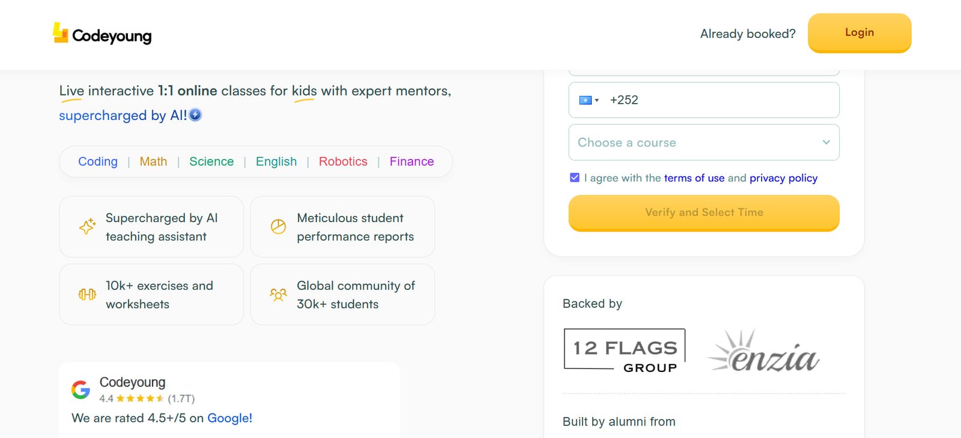Click the Enzia logo
961x438 pixels.
(764, 352)
